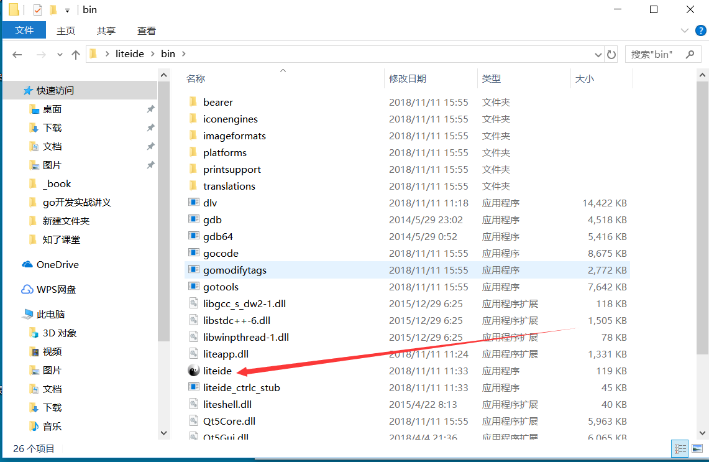Viewport: 709px width, 462px height.
Task: Click the liteide yin-yang application icon
Action: (194, 371)
